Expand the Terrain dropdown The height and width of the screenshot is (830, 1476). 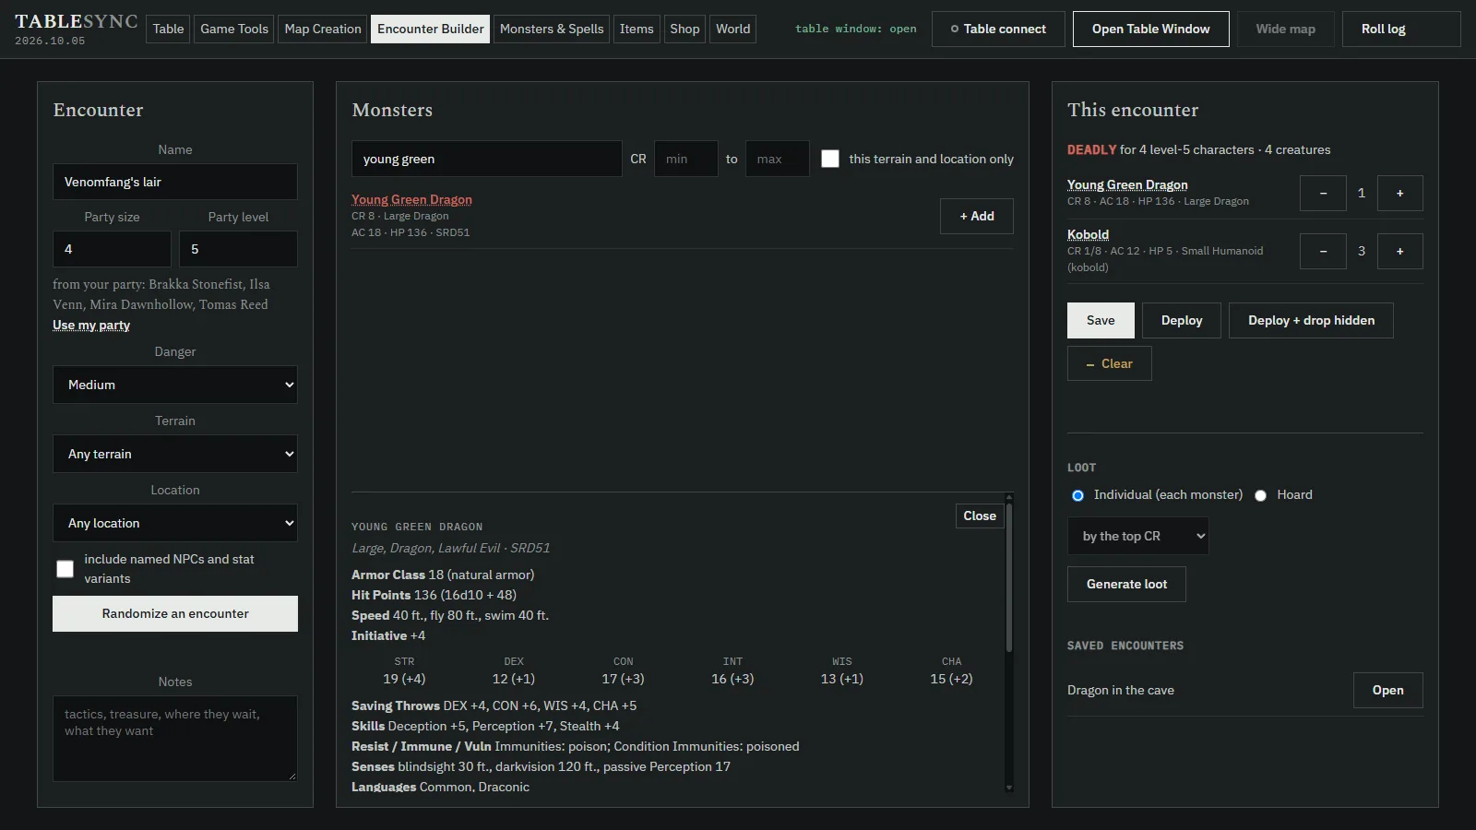coord(175,454)
